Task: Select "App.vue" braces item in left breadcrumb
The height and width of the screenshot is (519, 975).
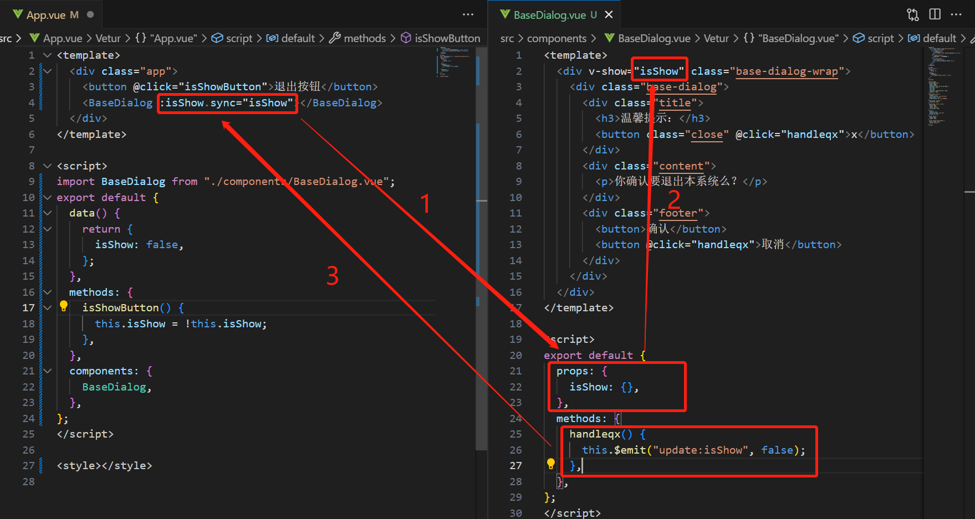Action: click(x=166, y=38)
